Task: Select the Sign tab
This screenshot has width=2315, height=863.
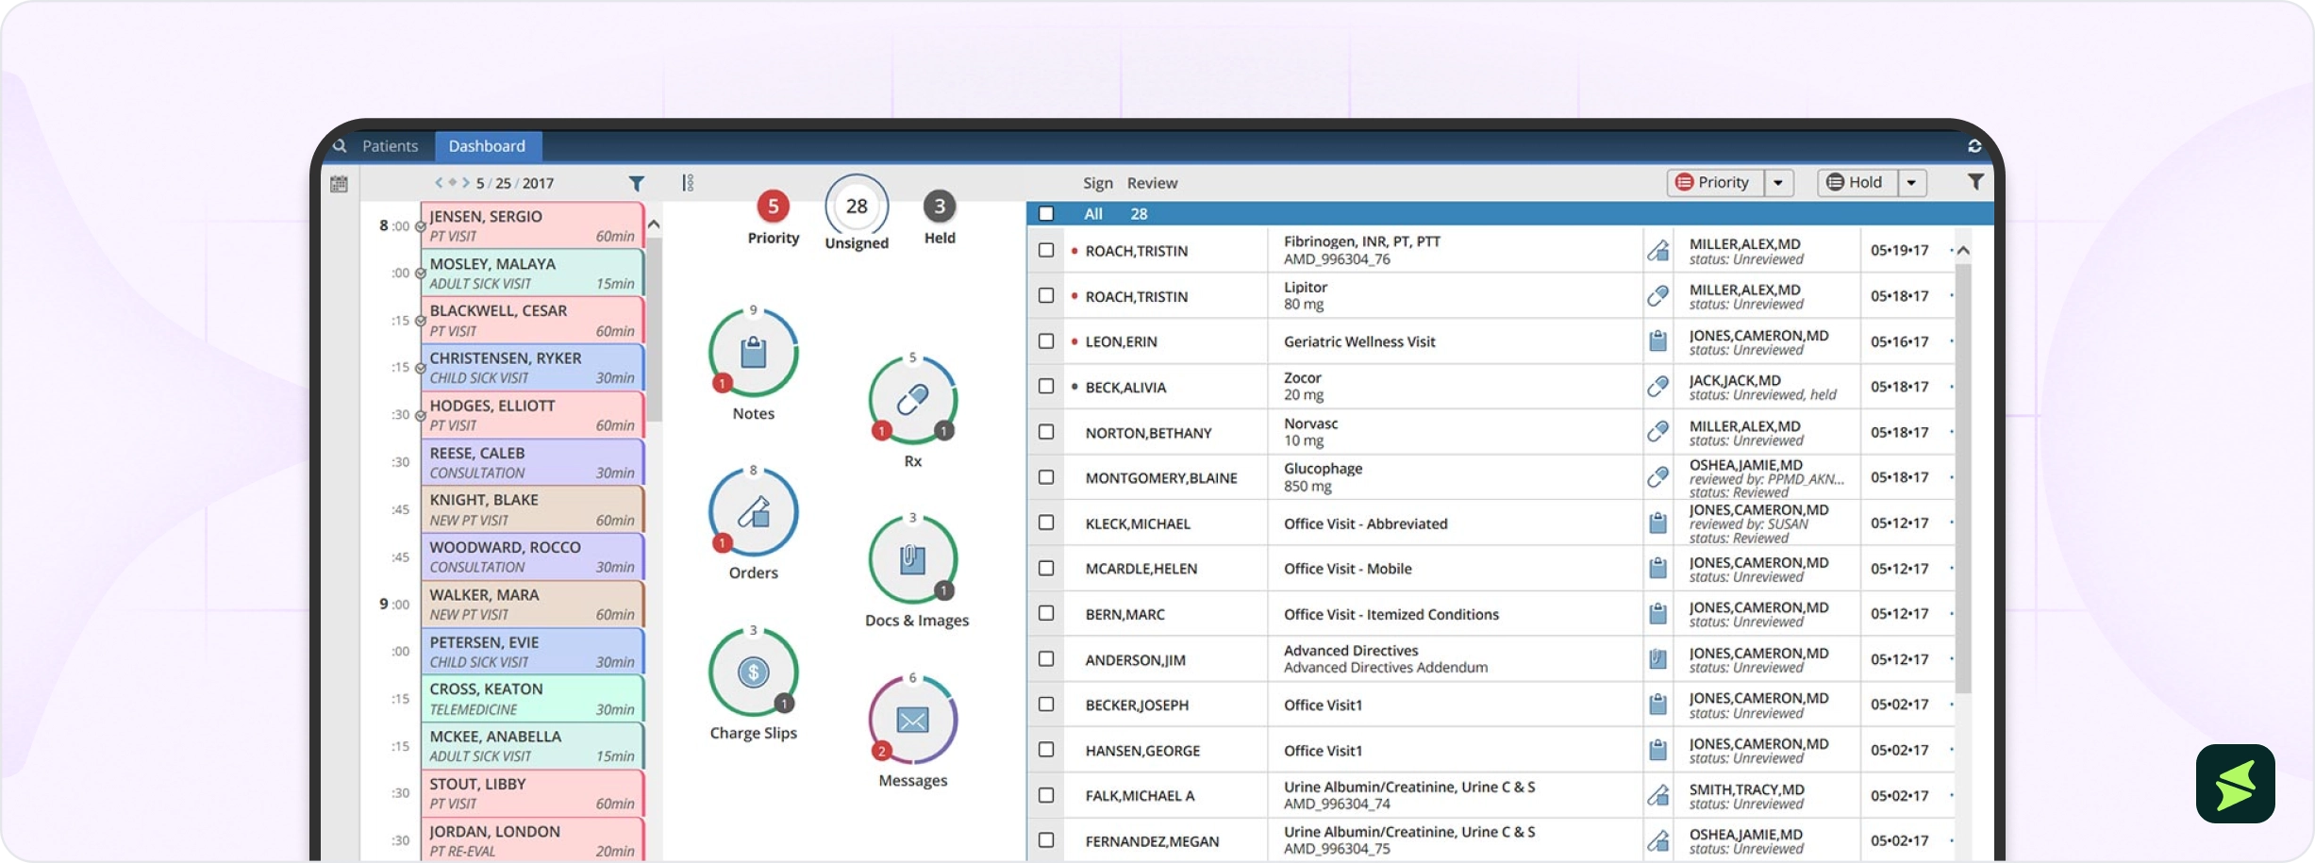Action: tap(1098, 183)
